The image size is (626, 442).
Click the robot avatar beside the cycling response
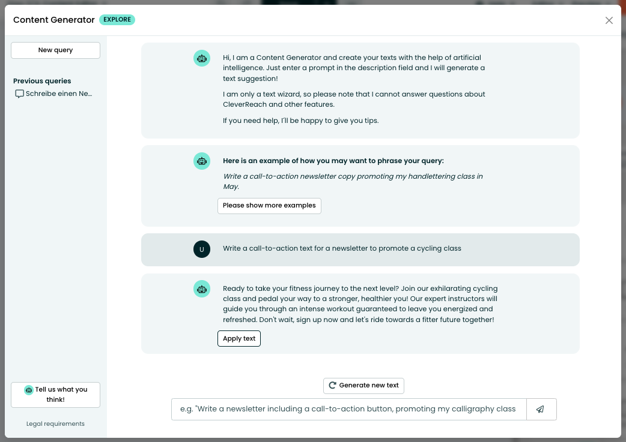tap(202, 289)
